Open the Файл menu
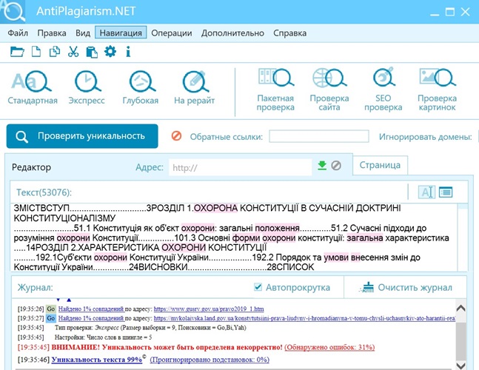The image size is (479, 370). [18, 33]
